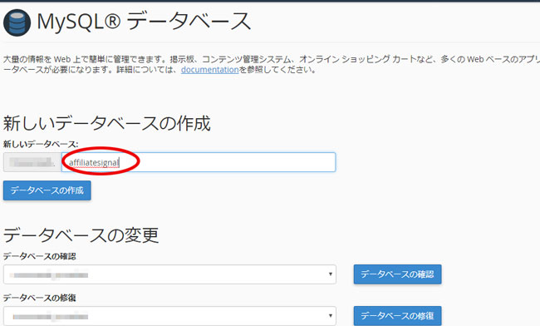
Task: Click the 新しいデータベースの作成 heading
Action: point(107,123)
